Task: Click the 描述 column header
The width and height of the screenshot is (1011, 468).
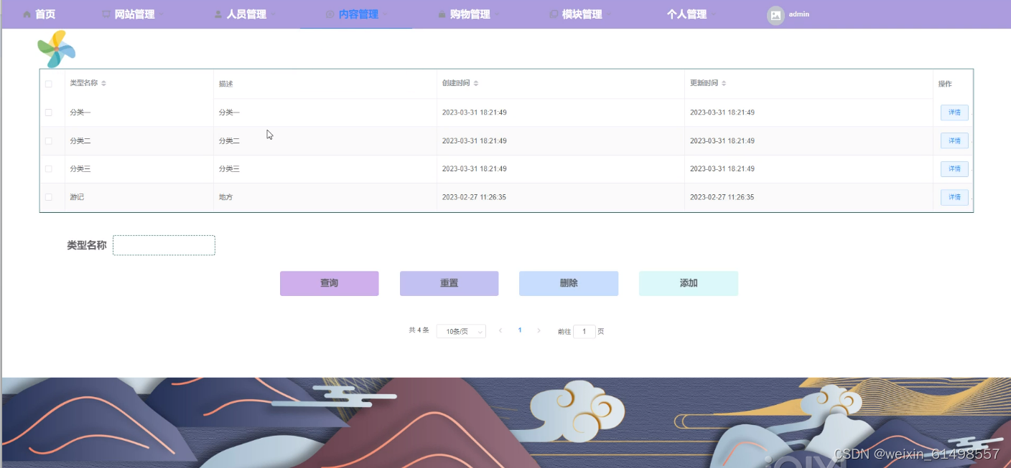Action: (226, 84)
